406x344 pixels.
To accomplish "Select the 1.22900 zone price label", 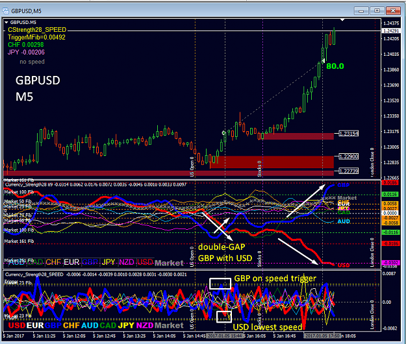I will point(349,156).
